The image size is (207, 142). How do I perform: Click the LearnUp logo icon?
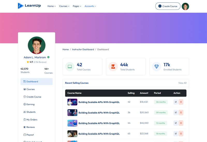(21, 6)
